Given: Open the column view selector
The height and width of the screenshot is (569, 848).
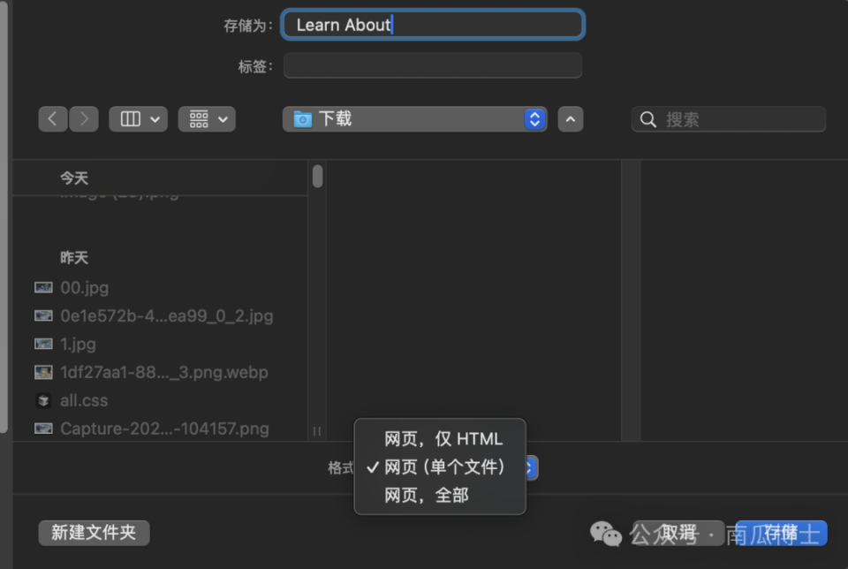Looking at the screenshot, I should pyautogui.click(x=138, y=118).
